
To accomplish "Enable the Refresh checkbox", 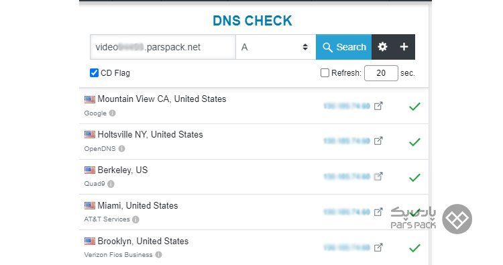I will coord(325,73).
